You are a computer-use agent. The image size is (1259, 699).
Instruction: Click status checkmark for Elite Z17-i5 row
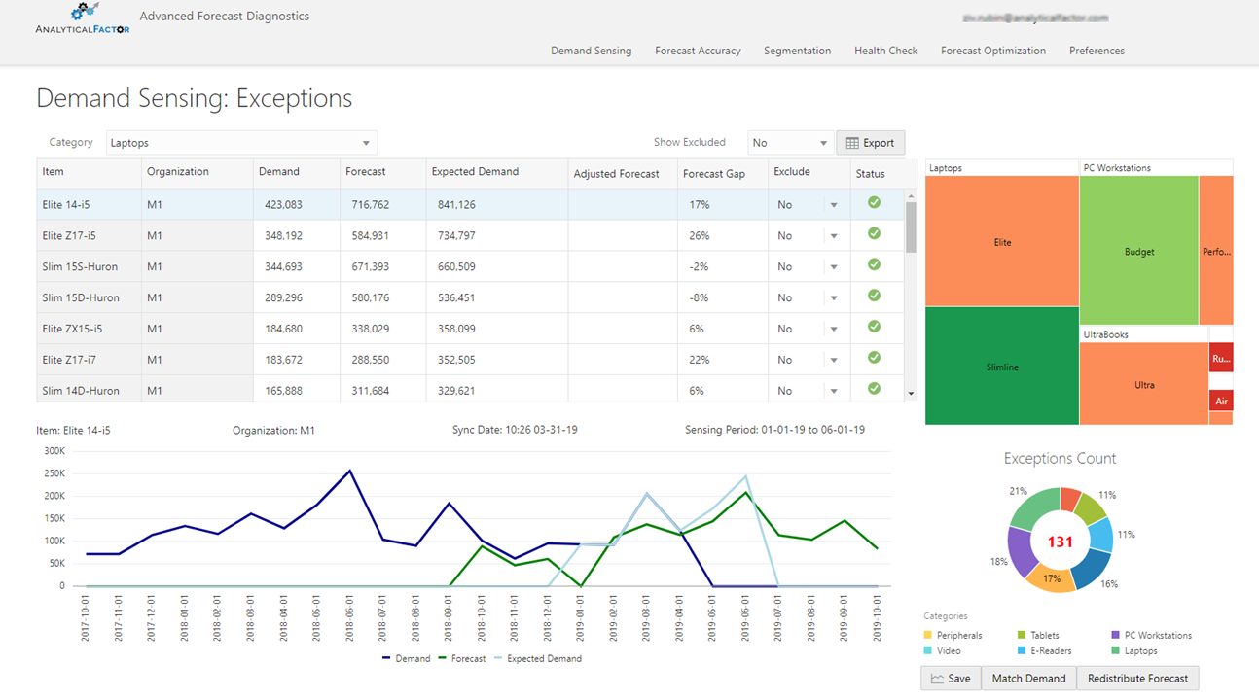click(874, 234)
